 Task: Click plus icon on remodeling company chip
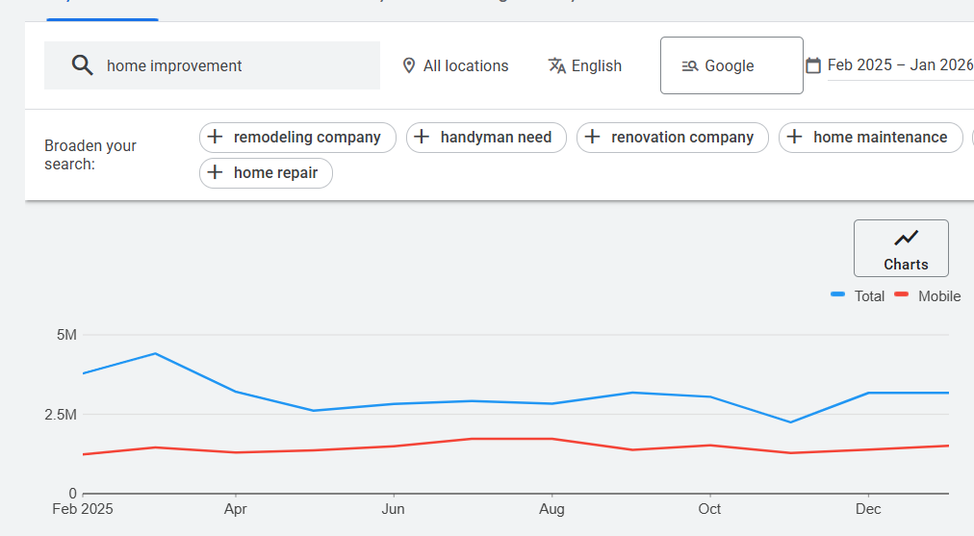(x=216, y=137)
